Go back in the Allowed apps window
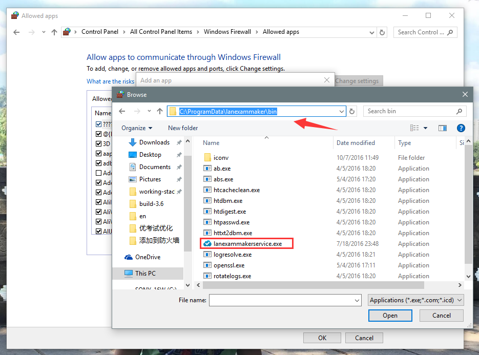 pyautogui.click(x=16, y=32)
